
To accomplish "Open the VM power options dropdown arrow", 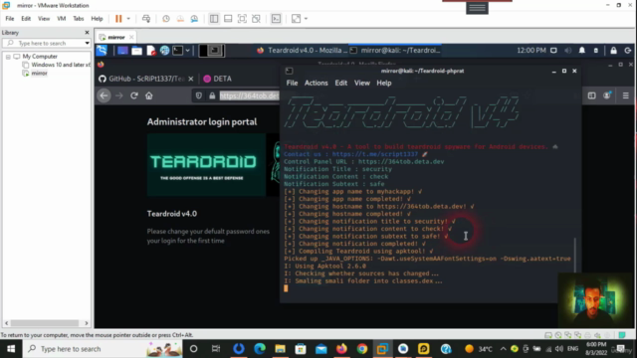I will click(x=128, y=19).
